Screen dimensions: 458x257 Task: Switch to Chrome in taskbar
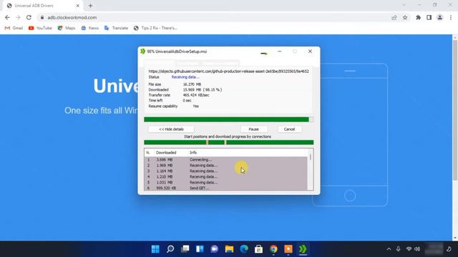pyautogui.click(x=273, y=249)
